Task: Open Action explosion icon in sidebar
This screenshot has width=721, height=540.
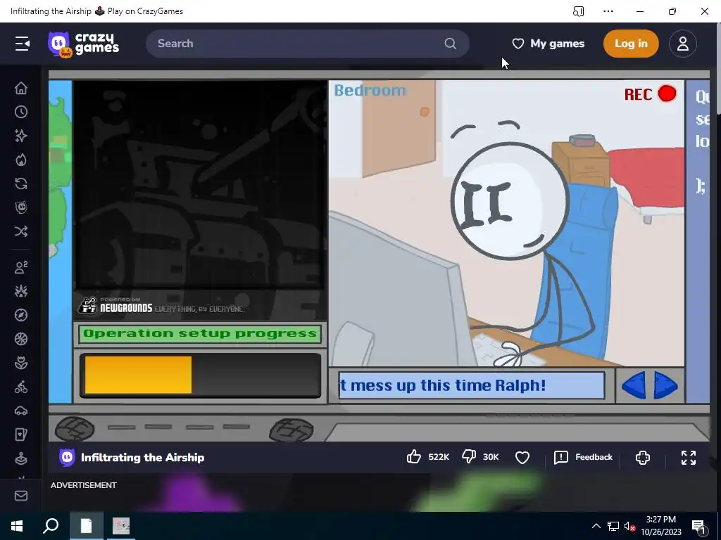Action: 21,291
